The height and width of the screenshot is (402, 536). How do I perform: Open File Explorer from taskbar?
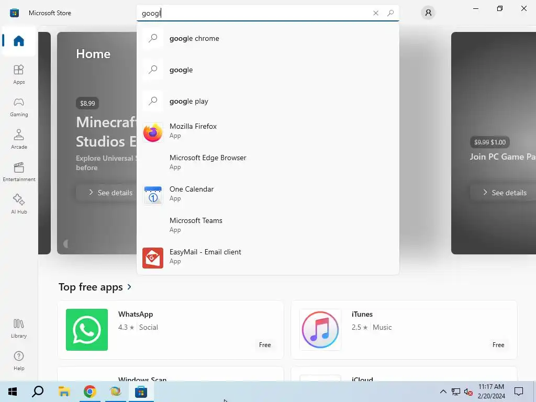[x=64, y=392]
